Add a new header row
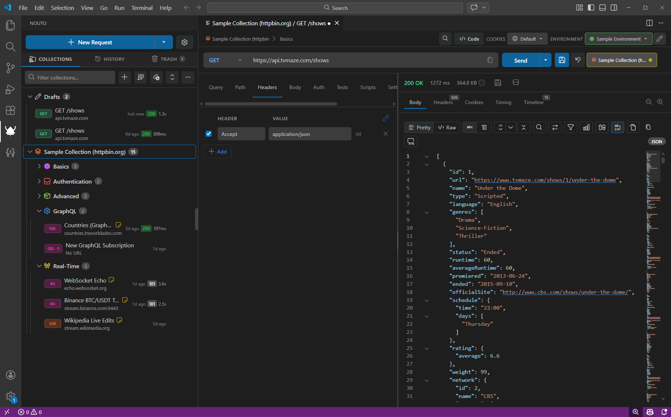The image size is (671, 417). click(x=218, y=152)
